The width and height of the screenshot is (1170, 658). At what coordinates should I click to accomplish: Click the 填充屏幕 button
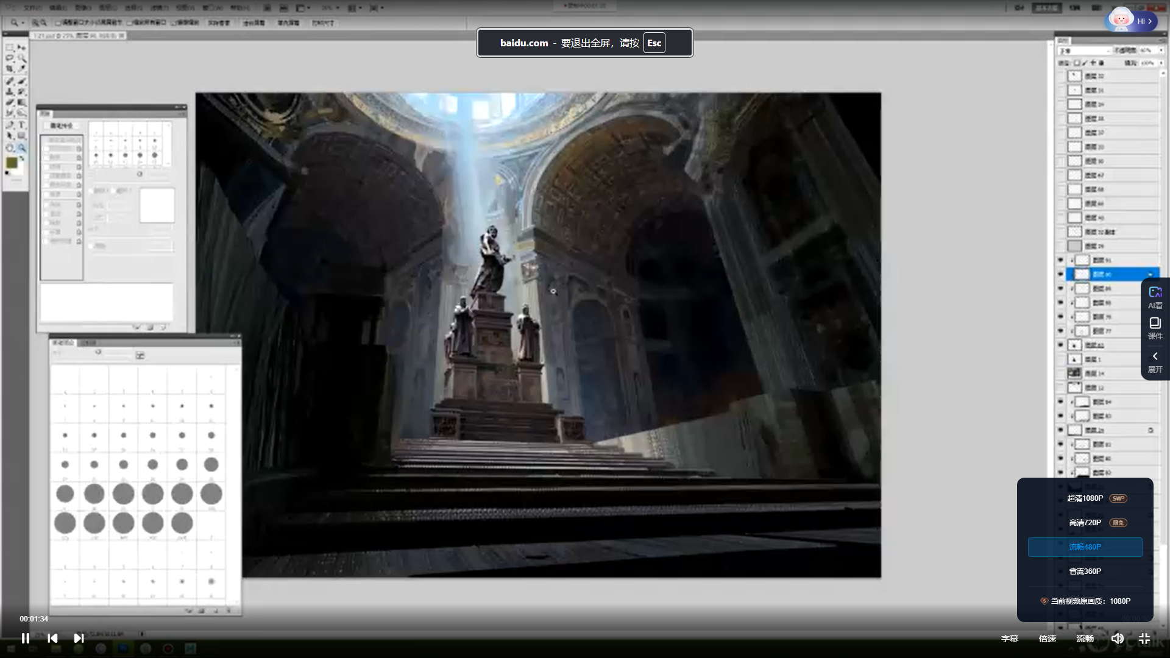point(289,23)
